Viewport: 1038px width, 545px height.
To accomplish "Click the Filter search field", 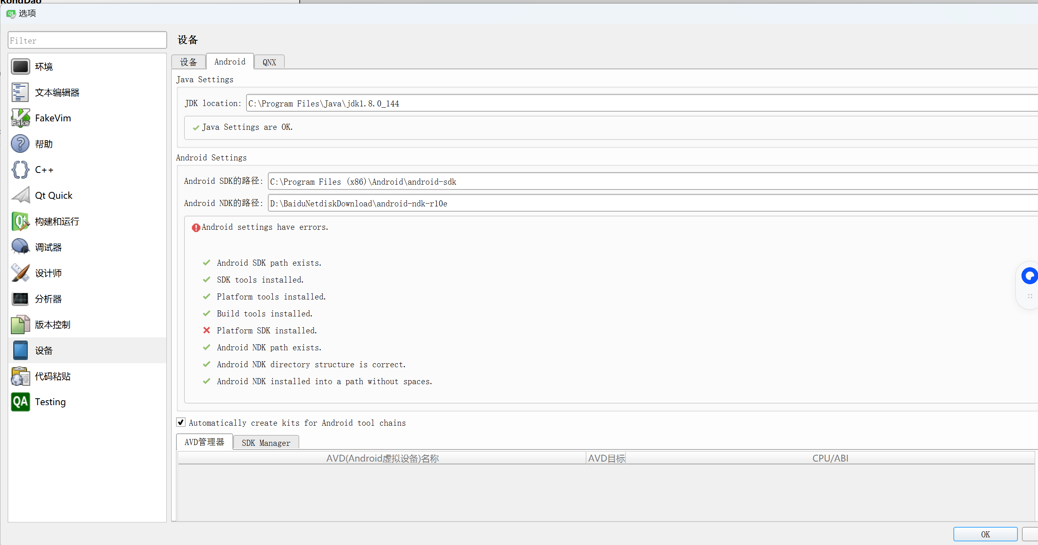I will pos(87,40).
